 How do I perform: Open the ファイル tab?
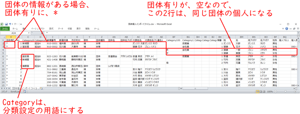click(x=5, y=29)
